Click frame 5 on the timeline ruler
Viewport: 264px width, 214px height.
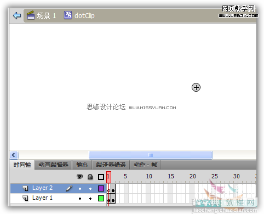click(x=126, y=177)
